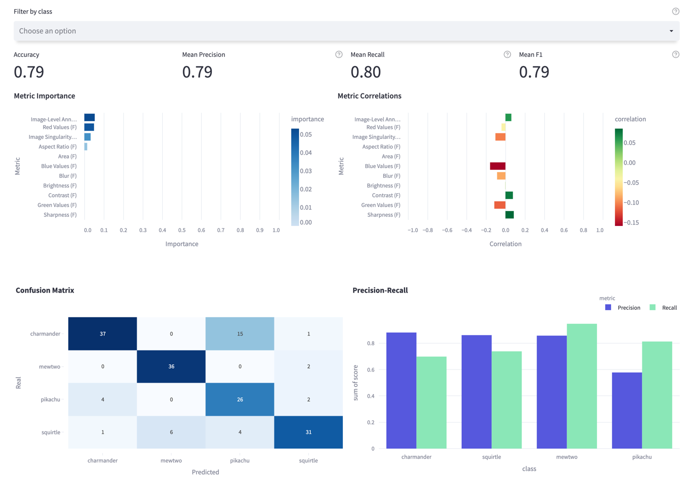Select confusion cell charmander predicted pikachu 15
The image size is (692, 484).
click(240, 334)
